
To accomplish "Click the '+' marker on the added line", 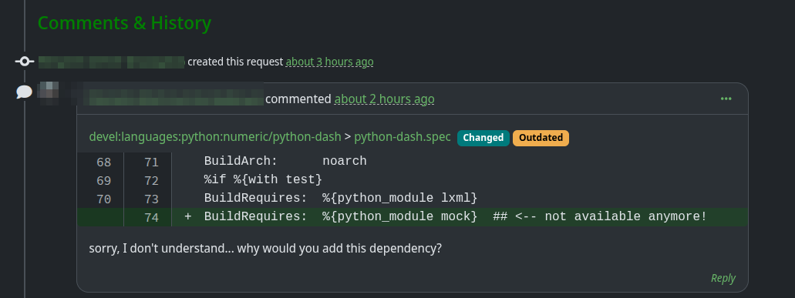I will coord(188,216).
